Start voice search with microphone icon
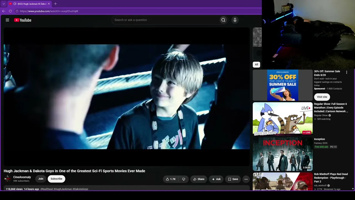The width and height of the screenshot is (355, 200). pyautogui.click(x=235, y=20)
